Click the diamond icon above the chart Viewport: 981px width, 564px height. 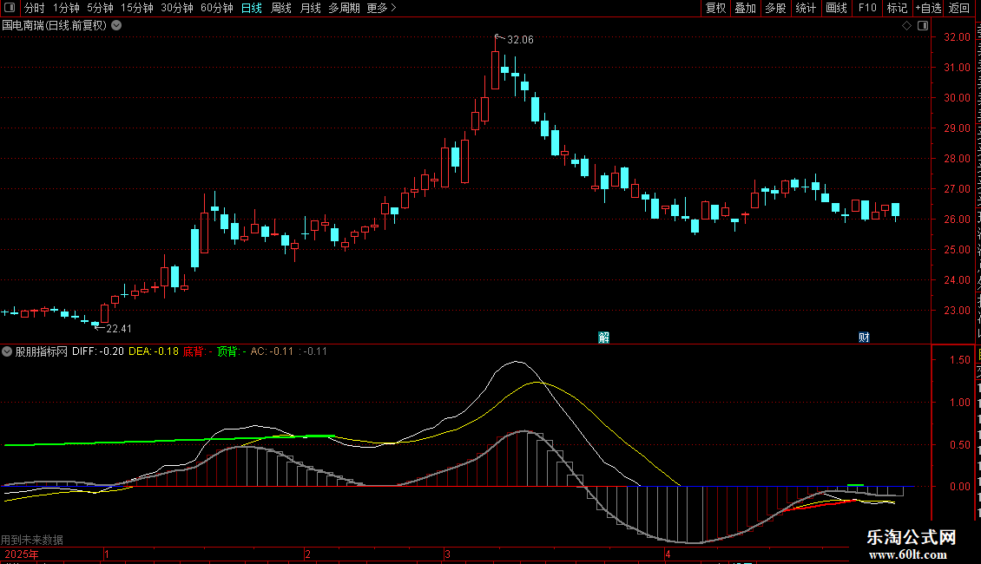906,26
